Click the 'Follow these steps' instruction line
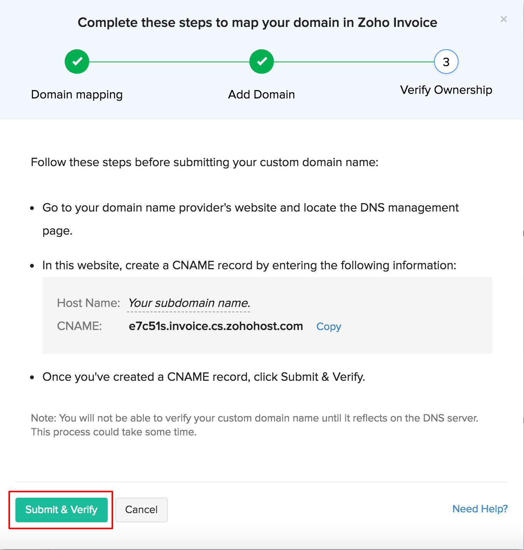 (205, 162)
